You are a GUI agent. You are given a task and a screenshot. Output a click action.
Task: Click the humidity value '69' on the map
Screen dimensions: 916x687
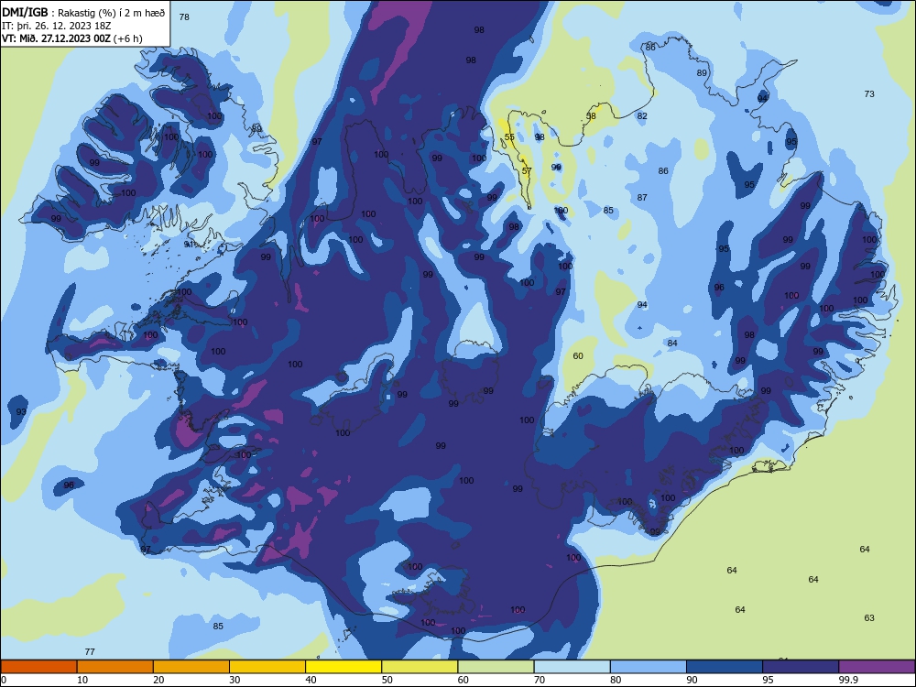tap(256, 128)
